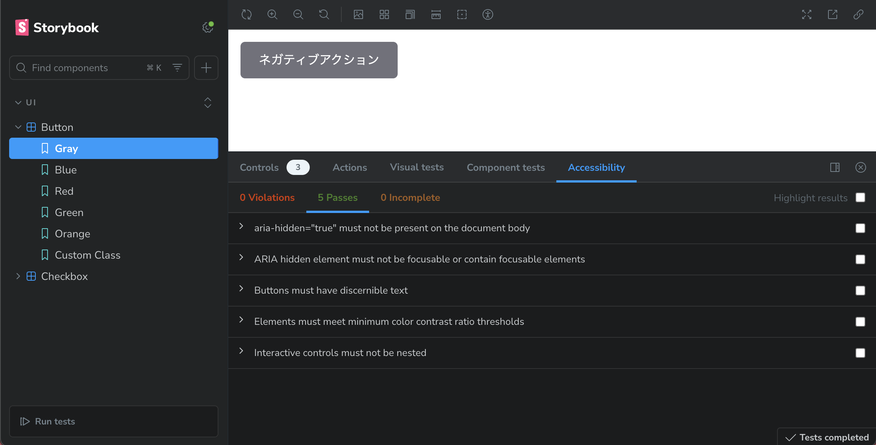The image size is (876, 445).
Task: Enable the measure ruler tool icon
Action: click(x=436, y=14)
